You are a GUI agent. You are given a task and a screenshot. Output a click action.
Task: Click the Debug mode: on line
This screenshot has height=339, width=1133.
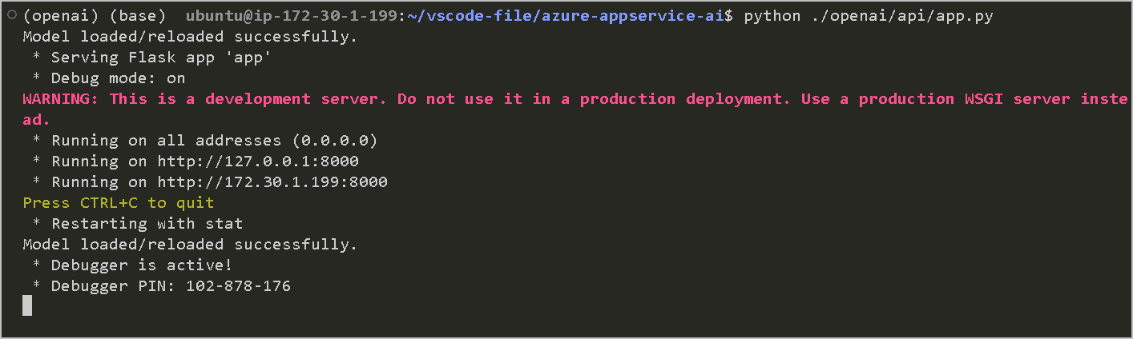(109, 78)
